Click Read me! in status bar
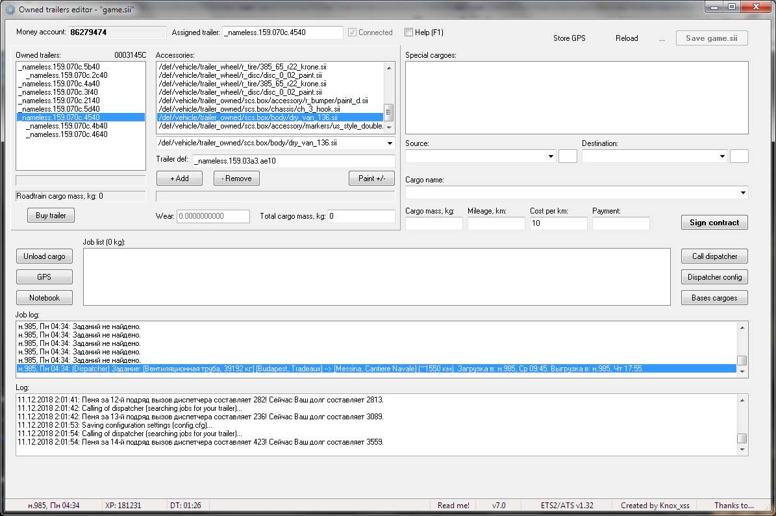776x516 pixels. (x=453, y=506)
